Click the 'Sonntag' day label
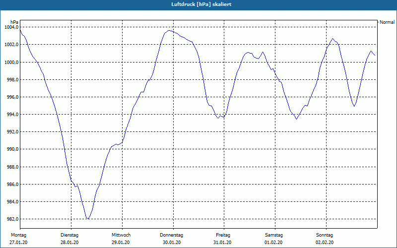 point(325,235)
